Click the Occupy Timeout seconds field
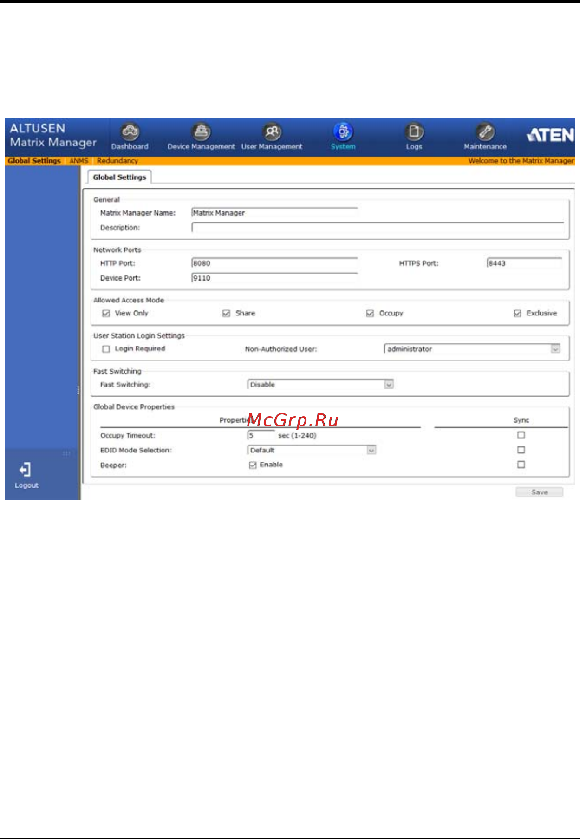 click(x=261, y=436)
